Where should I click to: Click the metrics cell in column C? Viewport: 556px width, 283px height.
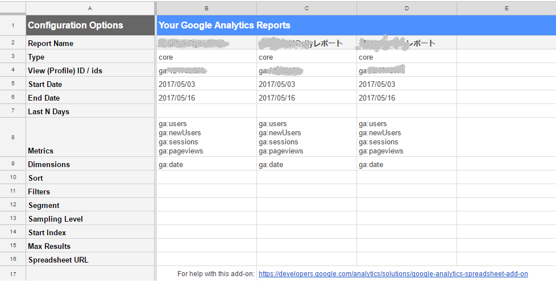307,138
